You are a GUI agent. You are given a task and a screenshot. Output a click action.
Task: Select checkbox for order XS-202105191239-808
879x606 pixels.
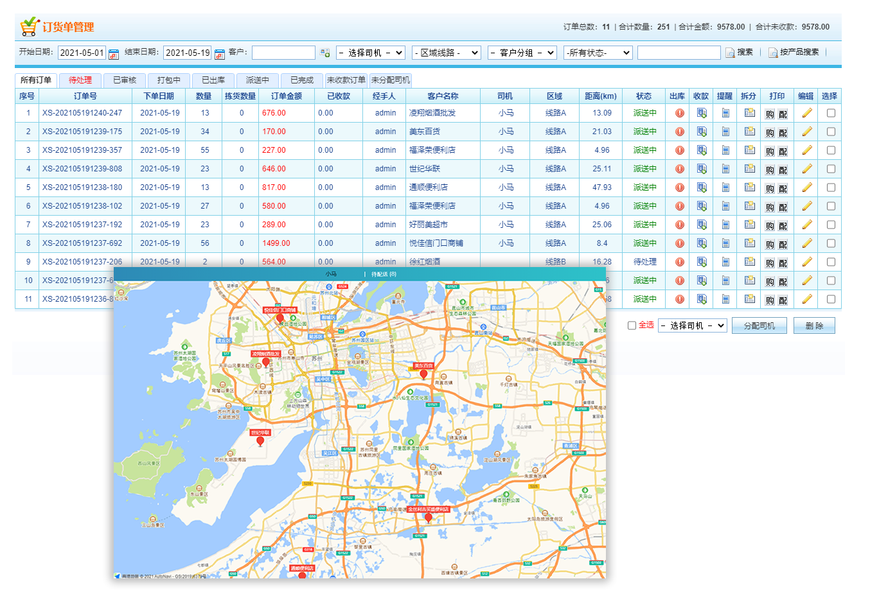click(x=831, y=169)
